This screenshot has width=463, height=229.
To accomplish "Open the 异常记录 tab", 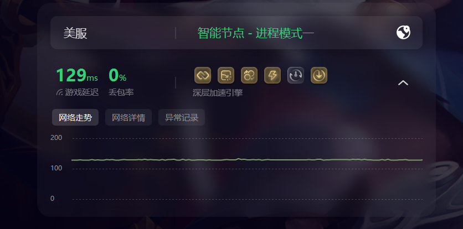I will (182, 117).
